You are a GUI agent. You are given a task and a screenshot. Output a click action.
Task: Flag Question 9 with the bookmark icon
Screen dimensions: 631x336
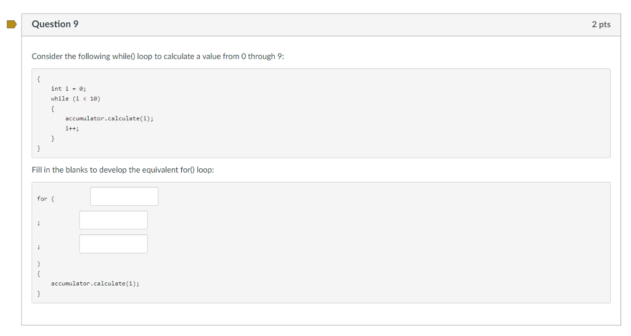[x=12, y=25]
